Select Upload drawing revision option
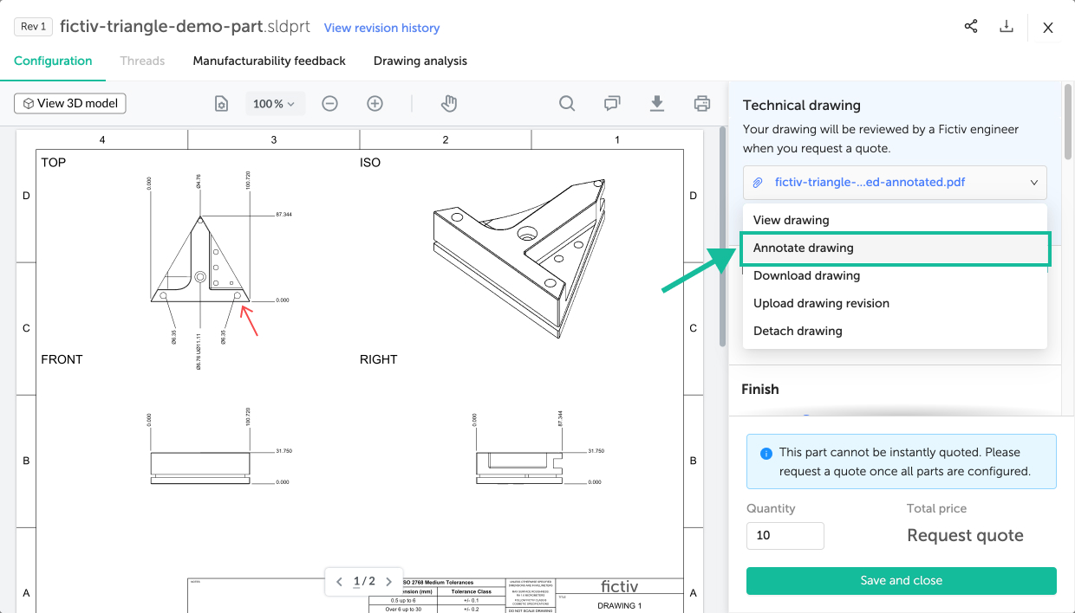Image resolution: width=1075 pixels, height=613 pixels. coord(821,303)
